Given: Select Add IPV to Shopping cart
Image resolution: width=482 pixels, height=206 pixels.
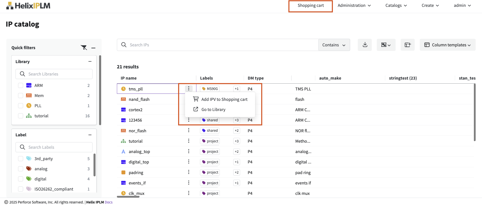Looking at the screenshot, I should pyautogui.click(x=224, y=99).
